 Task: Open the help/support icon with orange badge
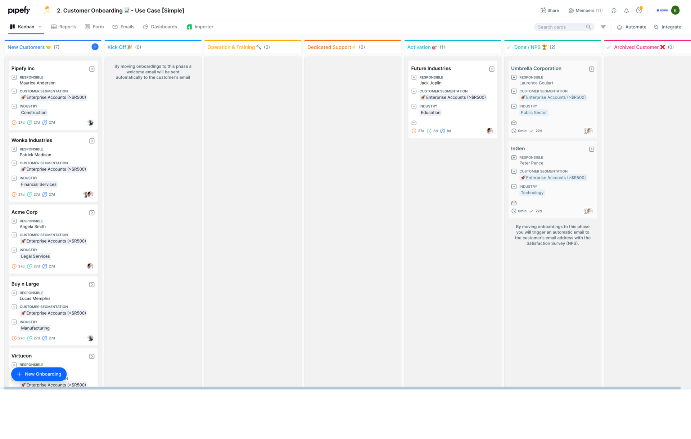point(639,11)
